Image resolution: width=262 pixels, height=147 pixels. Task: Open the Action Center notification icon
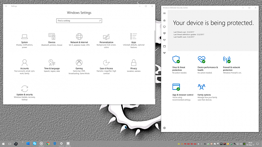tap(257, 144)
